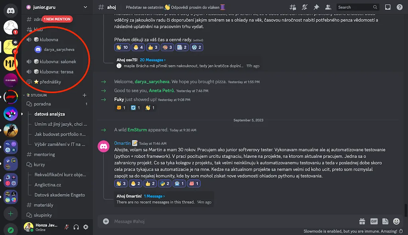Click the darya_sarycheva mention in welcome message
The image size is (408, 235).
point(152,82)
